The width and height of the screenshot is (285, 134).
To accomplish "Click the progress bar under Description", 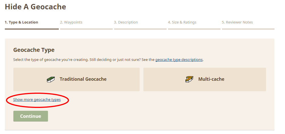I will tap(140, 29).
